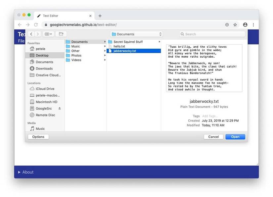The width and height of the screenshot is (273, 197).
Task: Click the page lock security icon
Action: tap(46, 25)
